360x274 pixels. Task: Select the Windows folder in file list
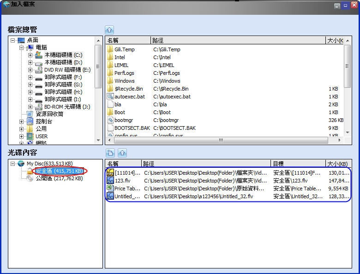click(124, 81)
